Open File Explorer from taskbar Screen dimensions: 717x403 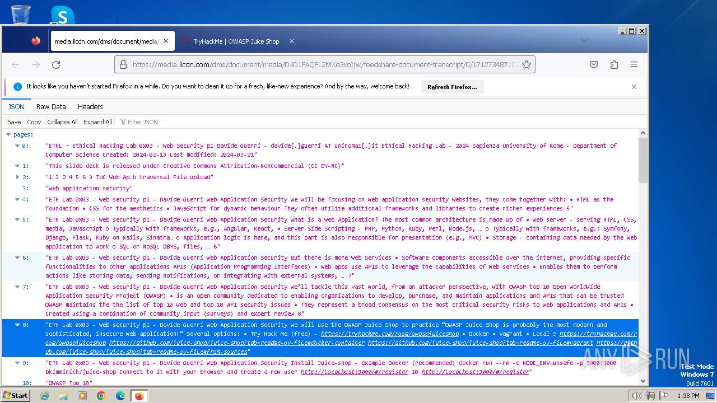point(63,396)
